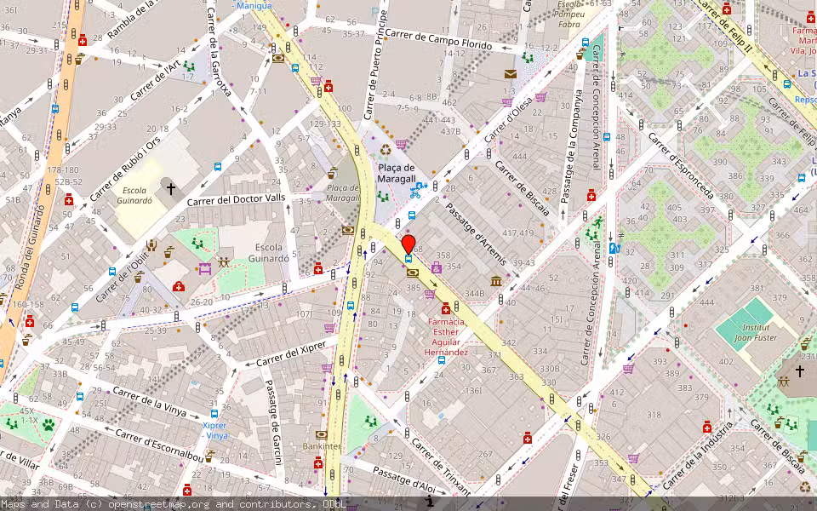Open the Farmàcia Esther Aguilar Hernández label
The image size is (817, 511).
(447, 339)
